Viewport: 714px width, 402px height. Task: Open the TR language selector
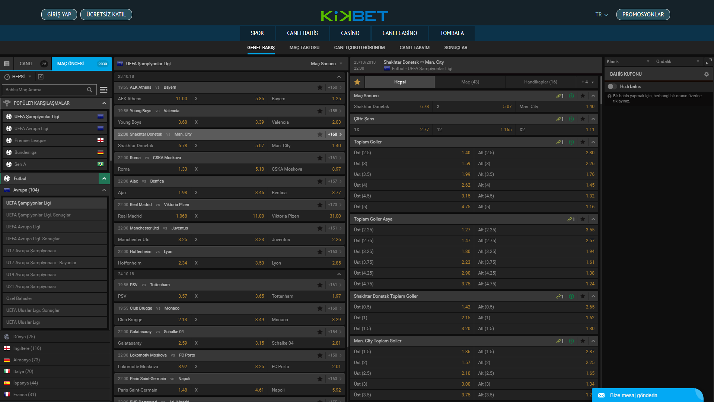coord(601,15)
